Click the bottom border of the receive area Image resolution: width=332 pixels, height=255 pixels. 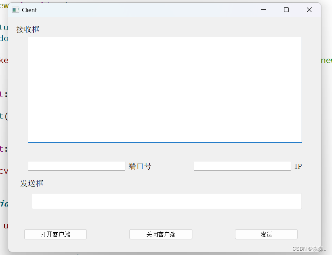tap(165, 142)
